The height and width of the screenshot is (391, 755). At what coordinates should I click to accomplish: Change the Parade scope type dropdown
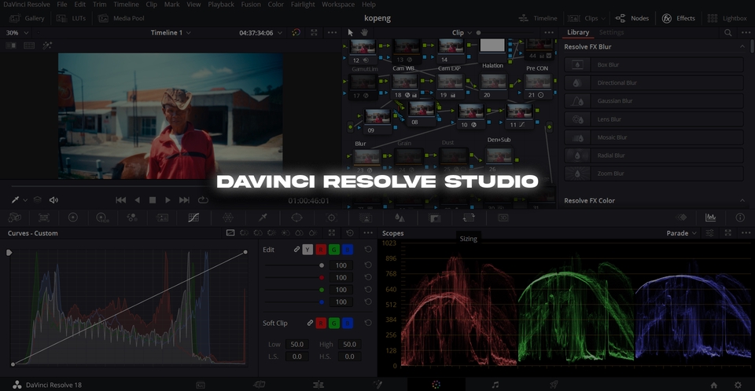(681, 232)
